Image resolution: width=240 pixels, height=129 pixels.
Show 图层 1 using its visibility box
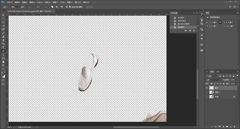point(207,92)
